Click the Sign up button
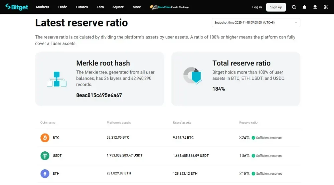This screenshot has width=334, height=185. (276, 7)
